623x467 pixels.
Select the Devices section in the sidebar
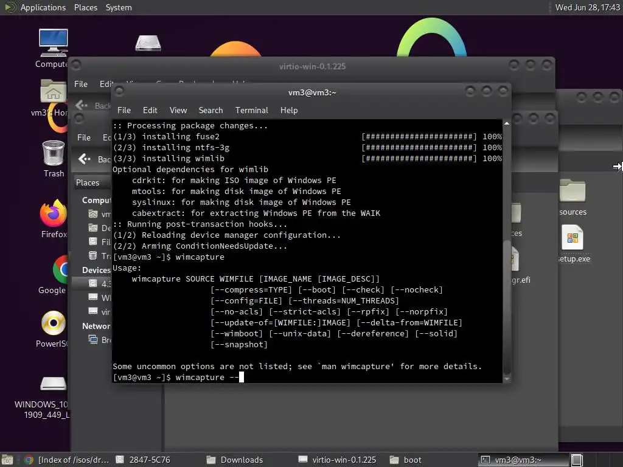96,270
